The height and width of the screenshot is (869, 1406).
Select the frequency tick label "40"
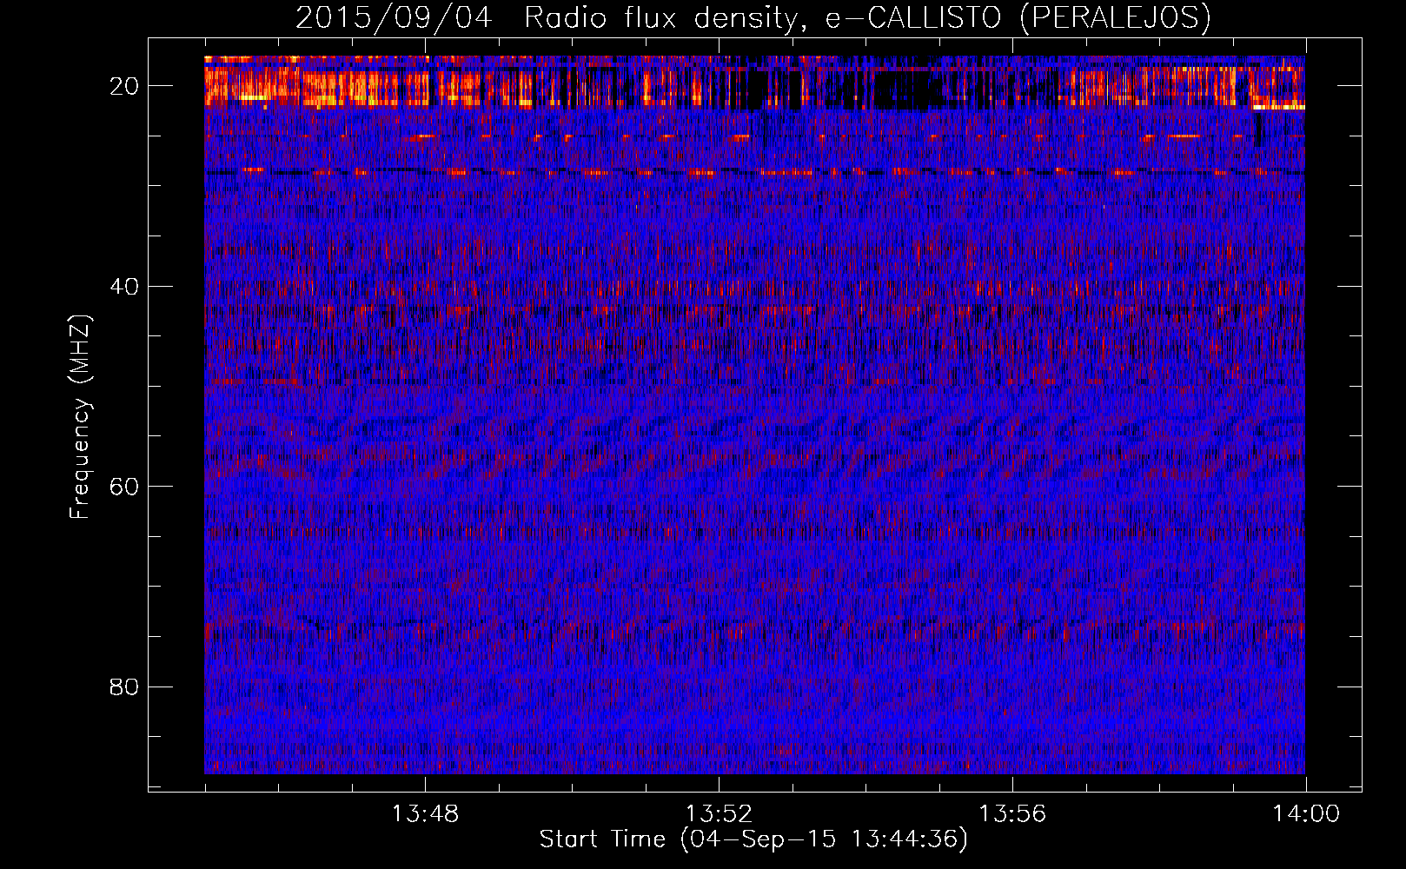[125, 286]
